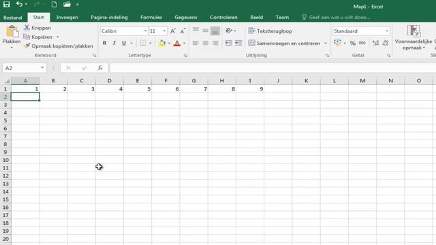
Task: Click the Plakken paste icon
Action: pyautogui.click(x=12, y=31)
